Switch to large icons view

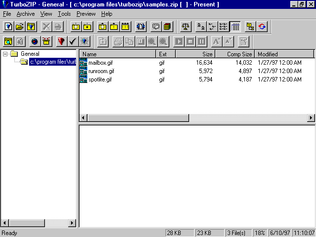tap(201, 27)
